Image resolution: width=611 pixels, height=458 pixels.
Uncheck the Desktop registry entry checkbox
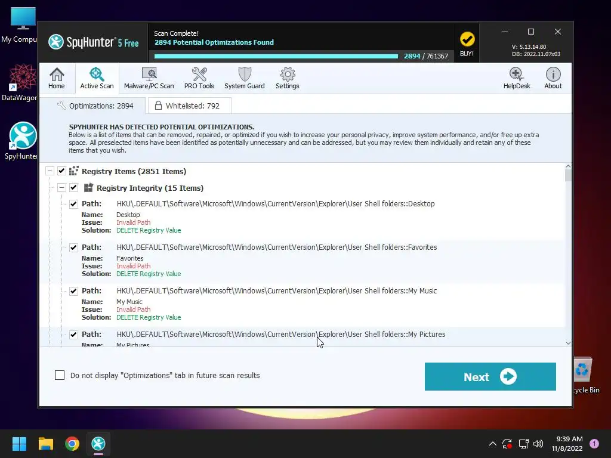click(73, 204)
